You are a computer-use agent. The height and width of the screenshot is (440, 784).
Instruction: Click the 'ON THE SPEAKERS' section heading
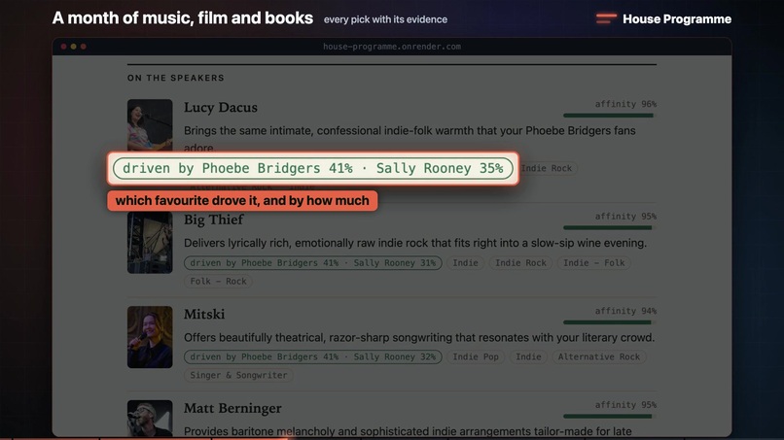coord(176,78)
